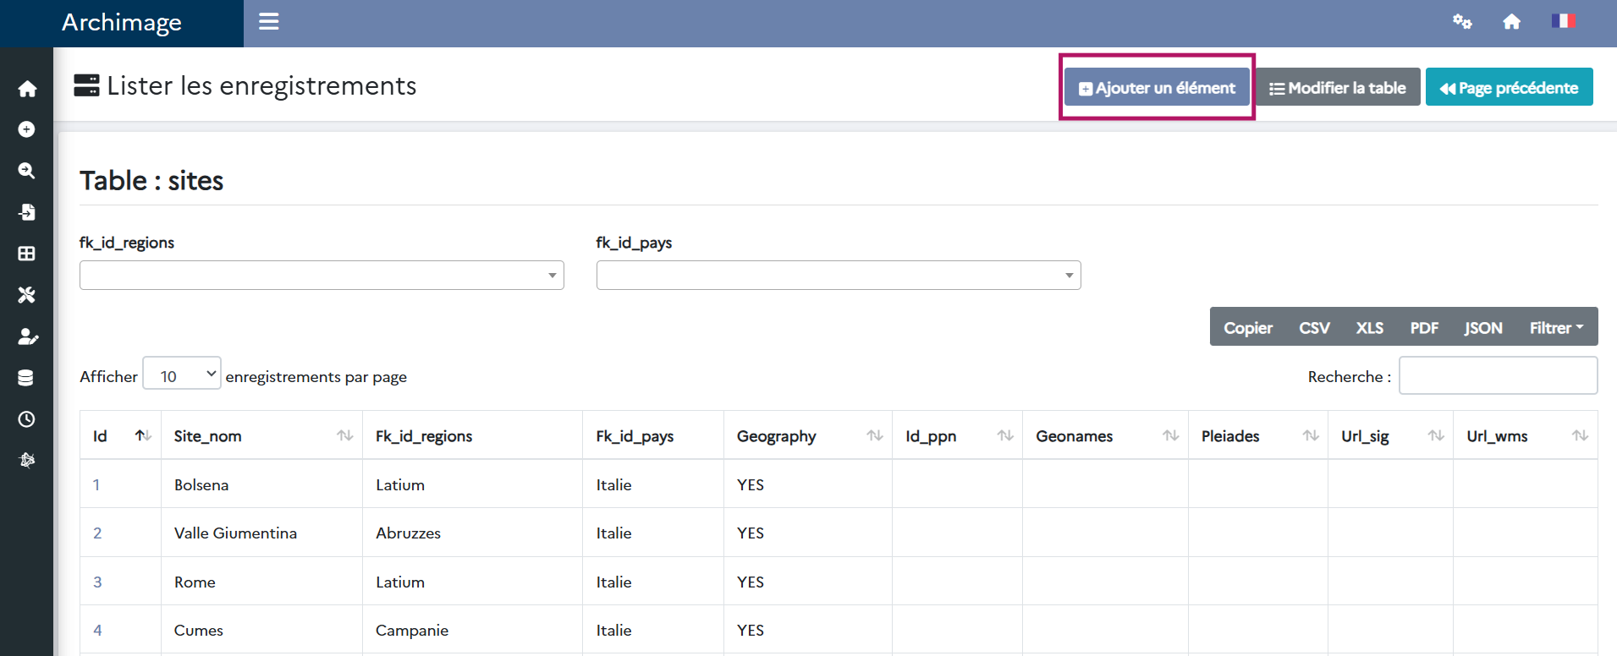The width and height of the screenshot is (1617, 656).
Task: Click the plus-circle icon in the sidebar
Action: (x=26, y=129)
